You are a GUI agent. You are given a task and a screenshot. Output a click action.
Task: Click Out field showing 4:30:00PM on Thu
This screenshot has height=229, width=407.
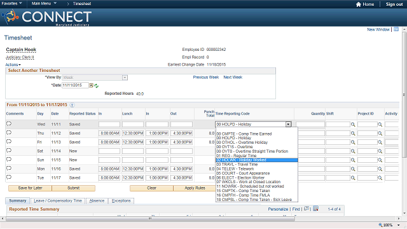(181, 133)
